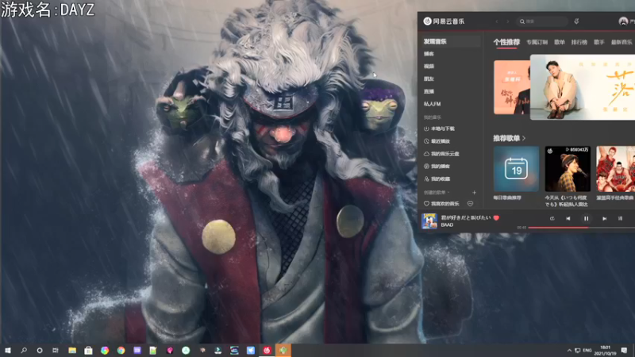Skip to the previous track
The width and height of the screenshot is (635, 357).
(x=568, y=219)
